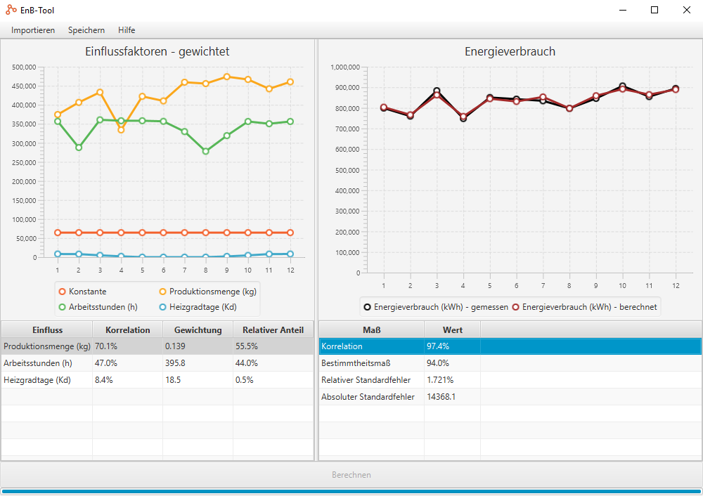Click the blue progress bar at bottom
Viewport: 703px width, 496px height.
[x=351, y=491]
